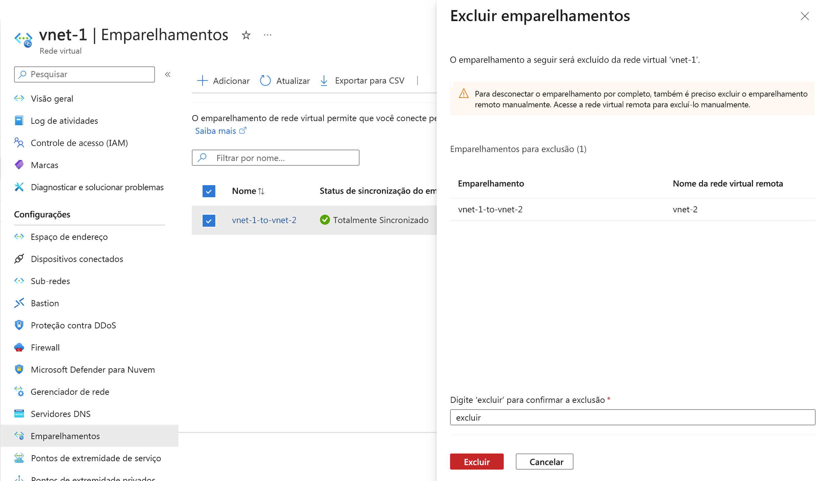
Task: Open the filter by name dropdown
Action: click(276, 158)
